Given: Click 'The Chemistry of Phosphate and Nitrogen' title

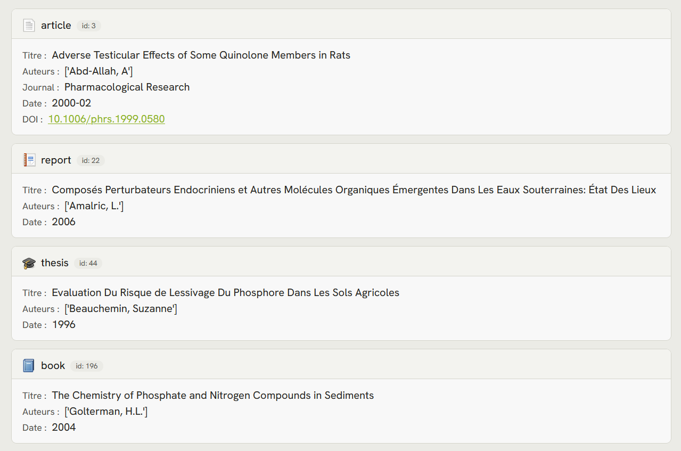Looking at the screenshot, I should pyautogui.click(x=212, y=396).
